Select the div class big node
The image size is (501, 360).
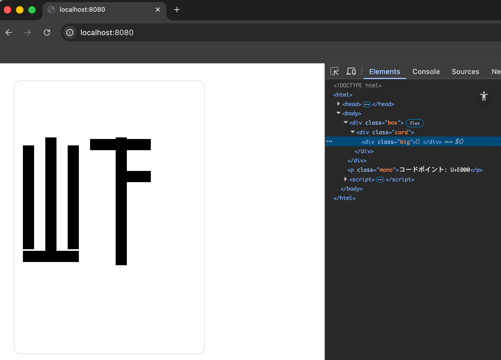coord(413,141)
